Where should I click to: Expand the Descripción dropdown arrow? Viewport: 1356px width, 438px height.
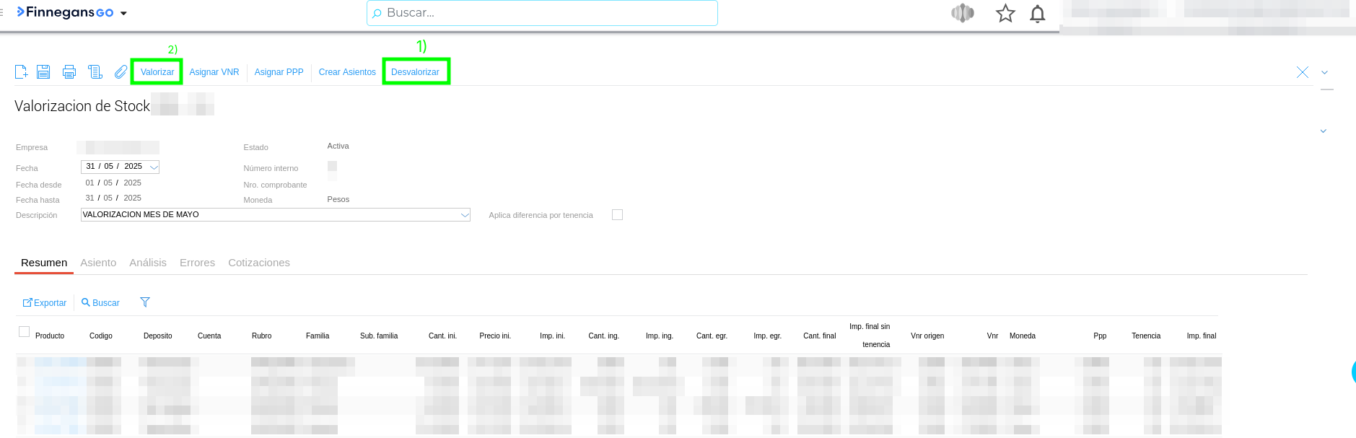[465, 215]
